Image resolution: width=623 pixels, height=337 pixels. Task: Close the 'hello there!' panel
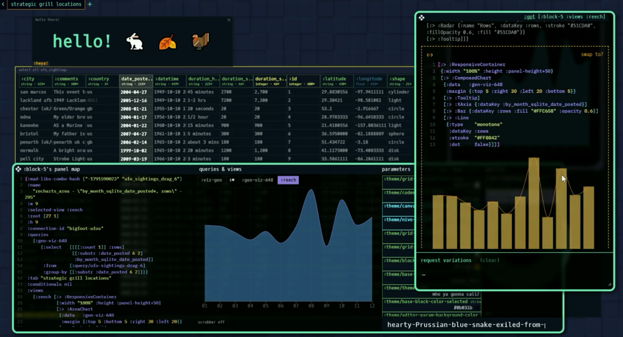point(229,20)
